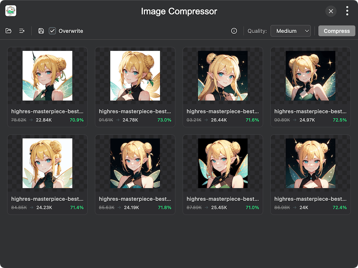Select the first fairy image thumbnail
The height and width of the screenshot is (268, 358).
click(47, 76)
